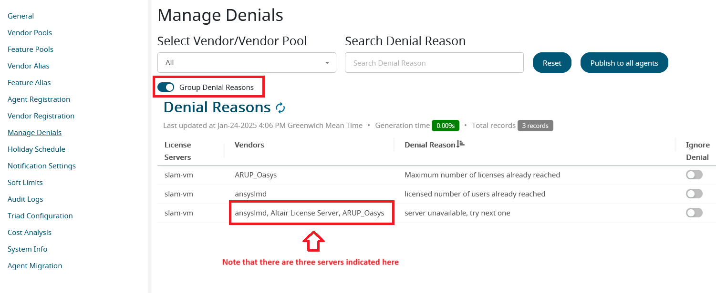This screenshot has width=716, height=293.
Task: Toggle the Group Denial Reasons switch
Action: (x=166, y=88)
